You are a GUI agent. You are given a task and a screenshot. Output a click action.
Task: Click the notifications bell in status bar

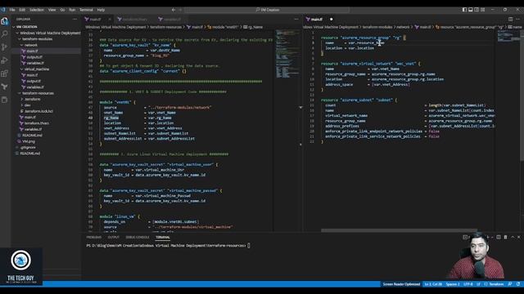[518, 284]
